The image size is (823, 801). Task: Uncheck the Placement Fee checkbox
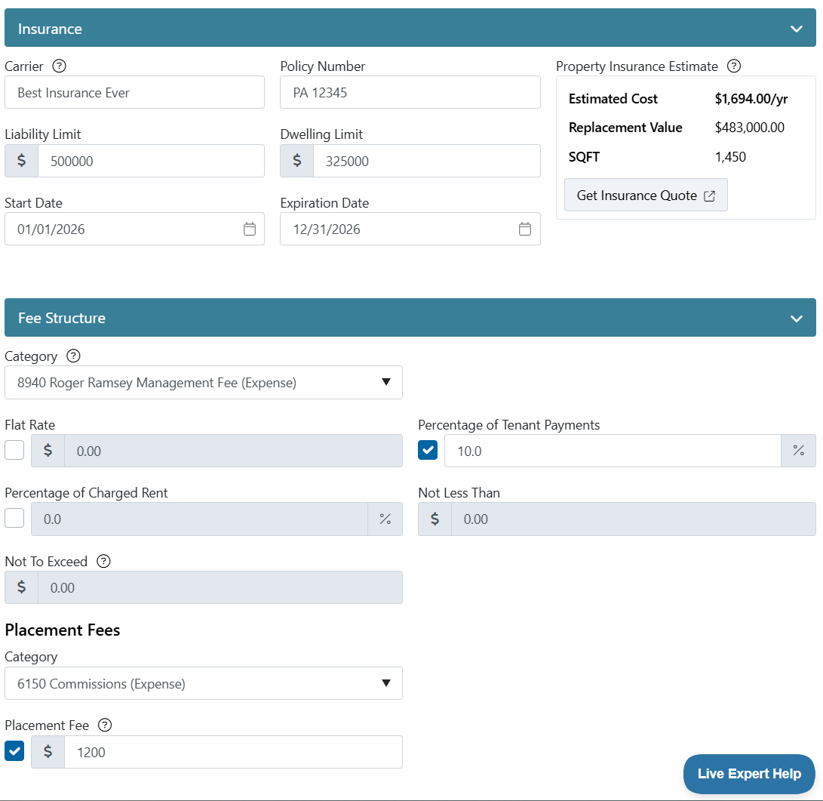click(x=14, y=751)
